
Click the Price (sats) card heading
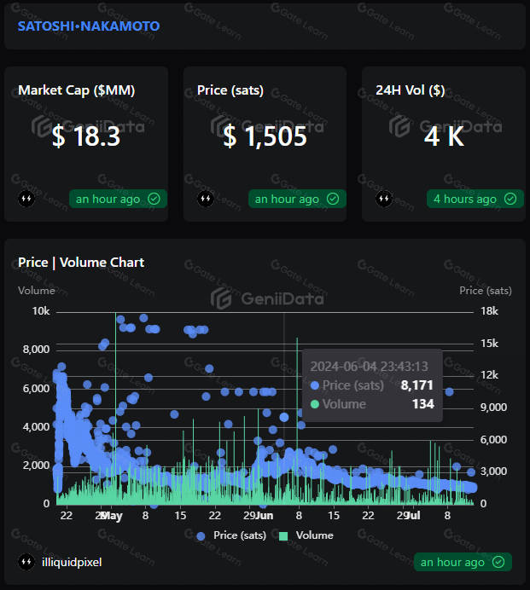click(230, 90)
